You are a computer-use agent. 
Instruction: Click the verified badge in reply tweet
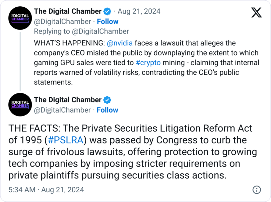tap(107, 100)
